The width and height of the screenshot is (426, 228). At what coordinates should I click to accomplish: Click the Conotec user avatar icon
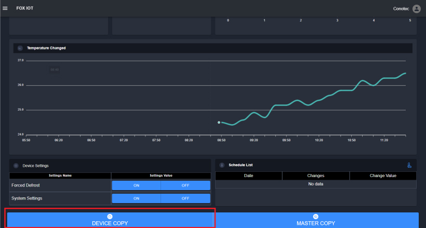click(x=416, y=9)
